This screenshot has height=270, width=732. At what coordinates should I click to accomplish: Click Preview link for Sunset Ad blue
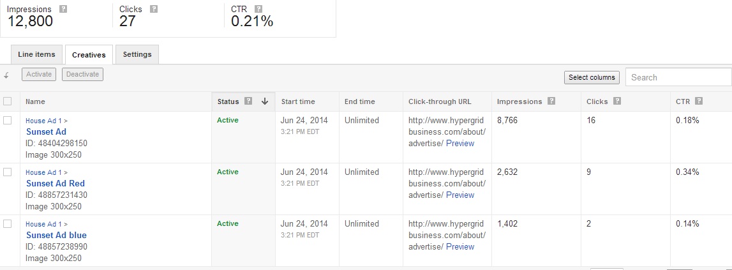(x=460, y=246)
